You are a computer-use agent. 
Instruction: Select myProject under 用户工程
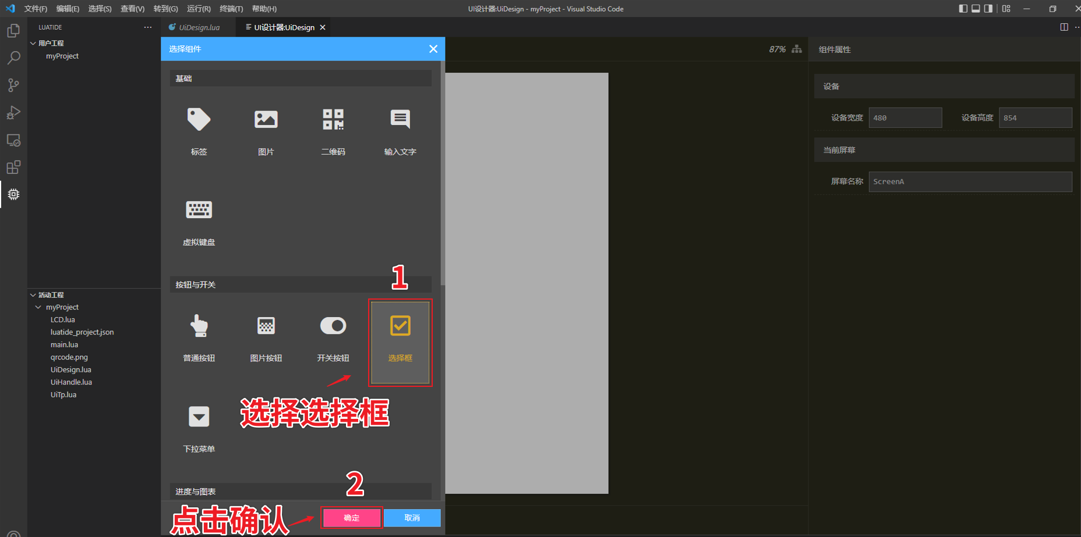62,56
